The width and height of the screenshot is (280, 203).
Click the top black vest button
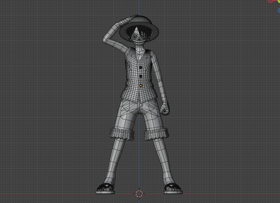(140, 67)
